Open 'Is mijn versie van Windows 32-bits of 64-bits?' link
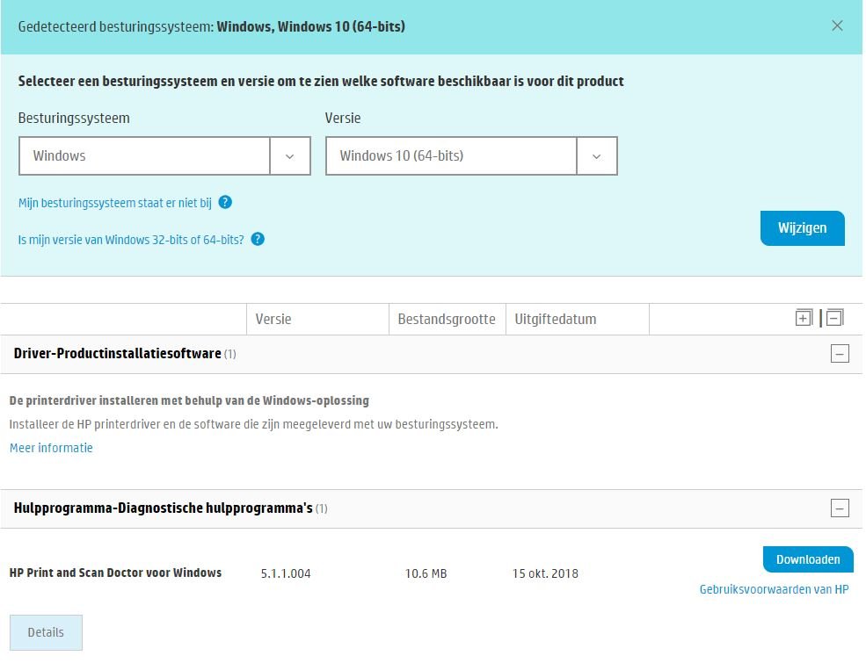 [131, 240]
